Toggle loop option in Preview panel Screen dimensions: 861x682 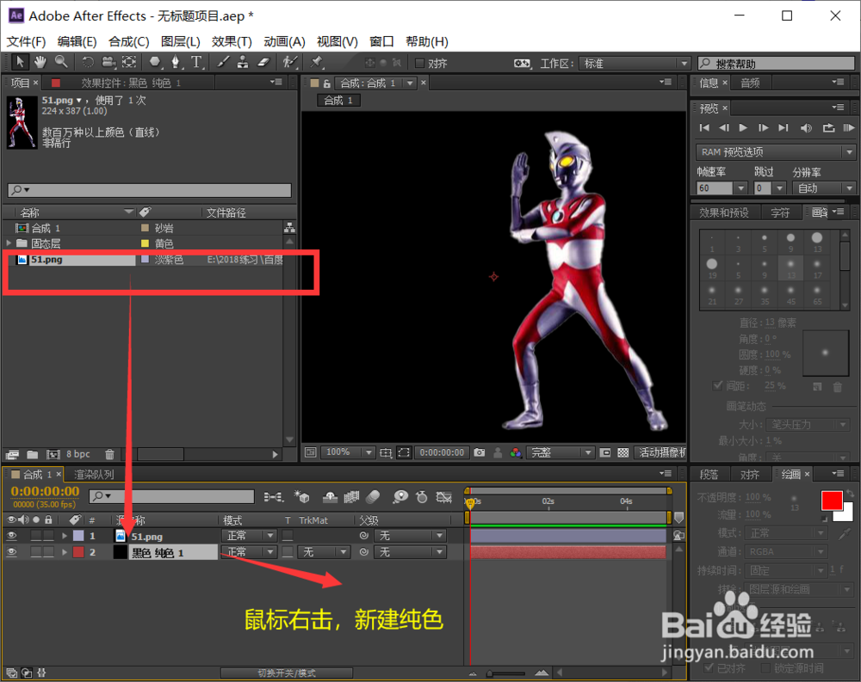pos(828,128)
